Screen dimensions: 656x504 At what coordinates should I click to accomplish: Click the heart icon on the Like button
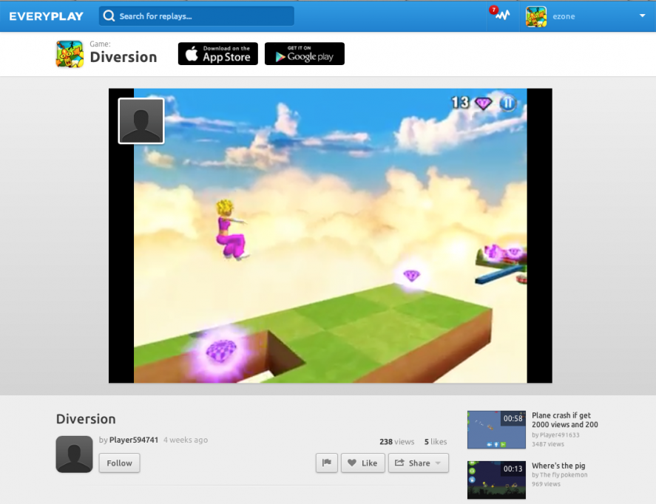pyautogui.click(x=354, y=463)
